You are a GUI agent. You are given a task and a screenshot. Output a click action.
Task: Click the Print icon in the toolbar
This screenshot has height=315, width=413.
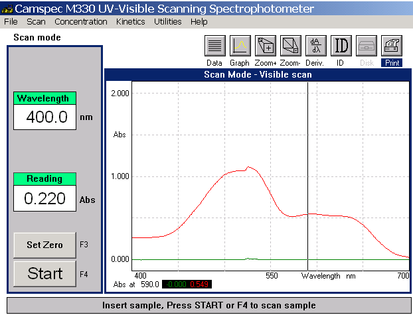pos(392,46)
